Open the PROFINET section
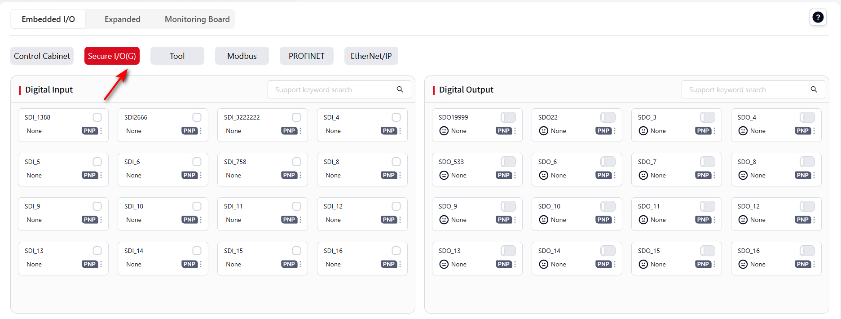This screenshot has height=319, width=841. point(306,56)
